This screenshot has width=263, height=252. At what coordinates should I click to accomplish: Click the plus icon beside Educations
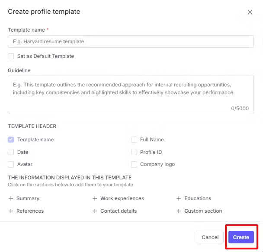point(179,198)
